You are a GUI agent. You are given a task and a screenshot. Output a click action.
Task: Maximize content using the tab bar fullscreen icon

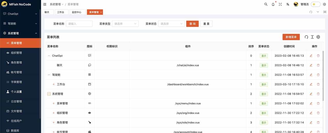(325, 12)
